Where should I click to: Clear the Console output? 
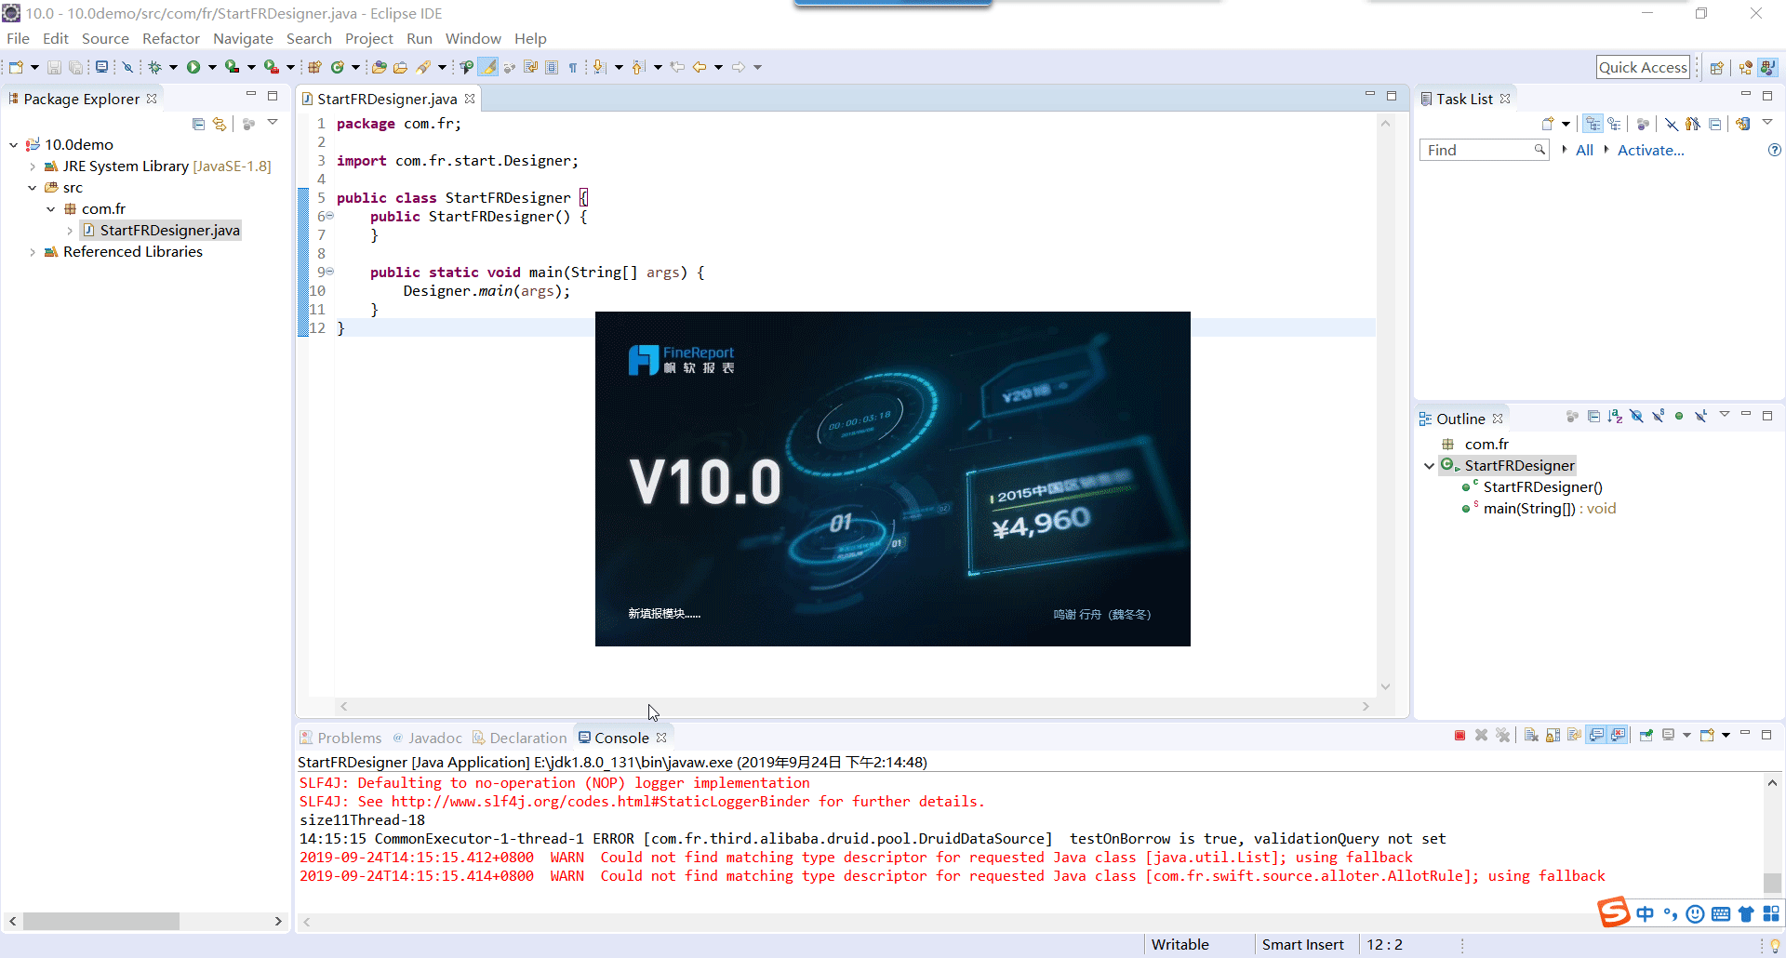(x=1531, y=736)
